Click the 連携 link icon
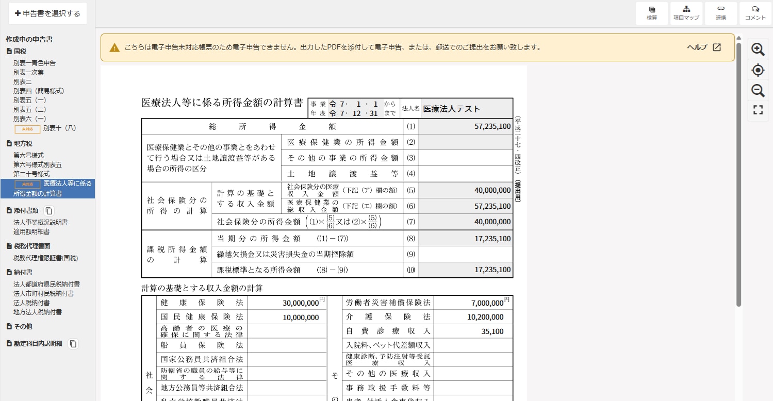The image size is (773, 401). coord(720,13)
